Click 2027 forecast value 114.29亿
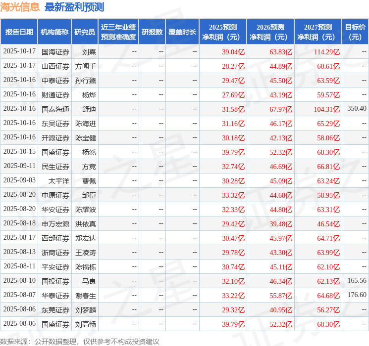The width and height of the screenshot is (369, 346). [x=326, y=52]
